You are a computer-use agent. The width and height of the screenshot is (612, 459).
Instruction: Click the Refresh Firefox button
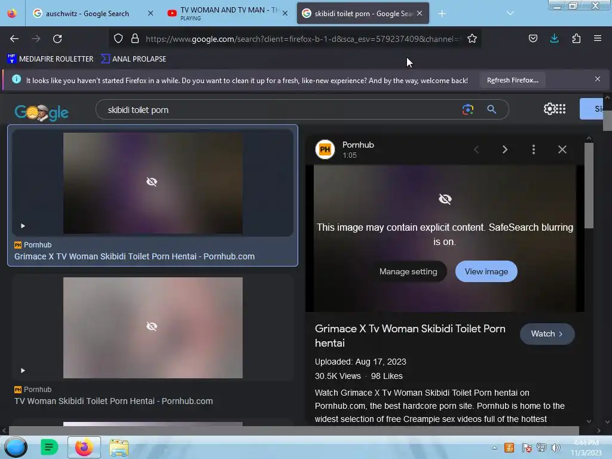(x=512, y=80)
